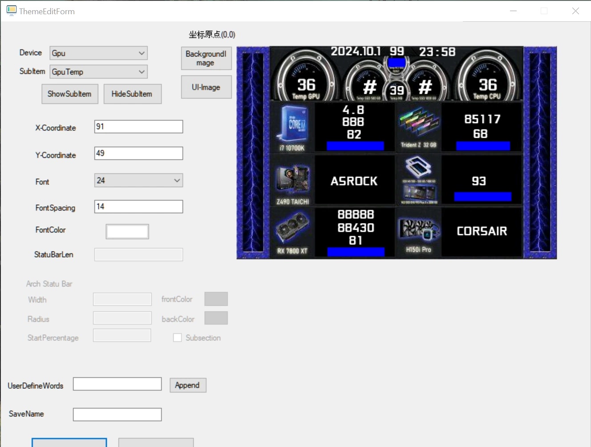Viewport: 591px width, 447px height.
Task: Click the ASROCK label in preview
Action: pos(354,181)
